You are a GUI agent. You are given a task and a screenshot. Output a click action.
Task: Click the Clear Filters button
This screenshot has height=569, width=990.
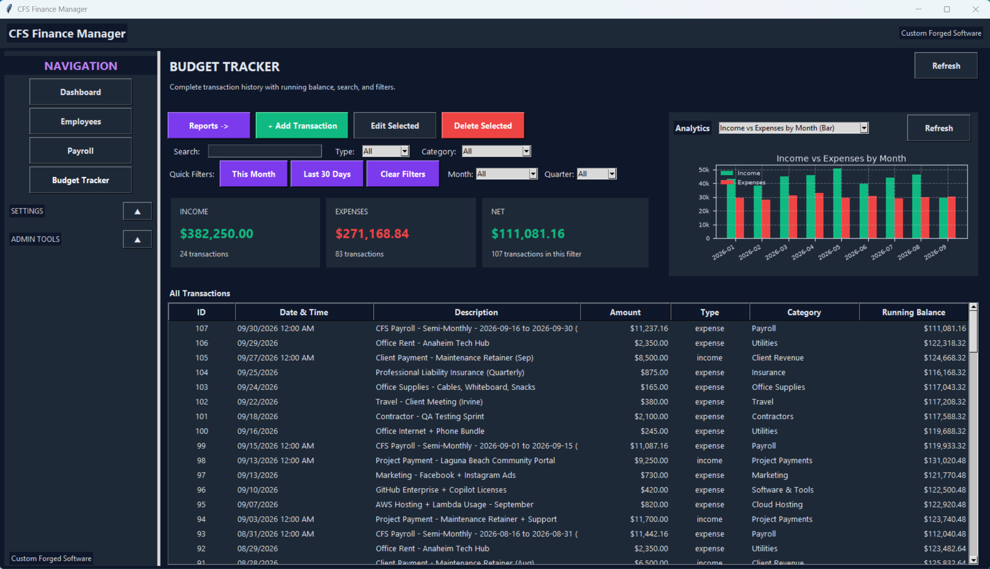[403, 174]
